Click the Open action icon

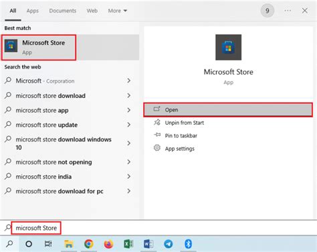click(x=157, y=109)
